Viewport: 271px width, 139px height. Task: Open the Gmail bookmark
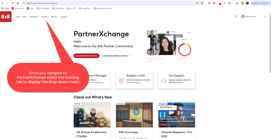tap(5, 8)
